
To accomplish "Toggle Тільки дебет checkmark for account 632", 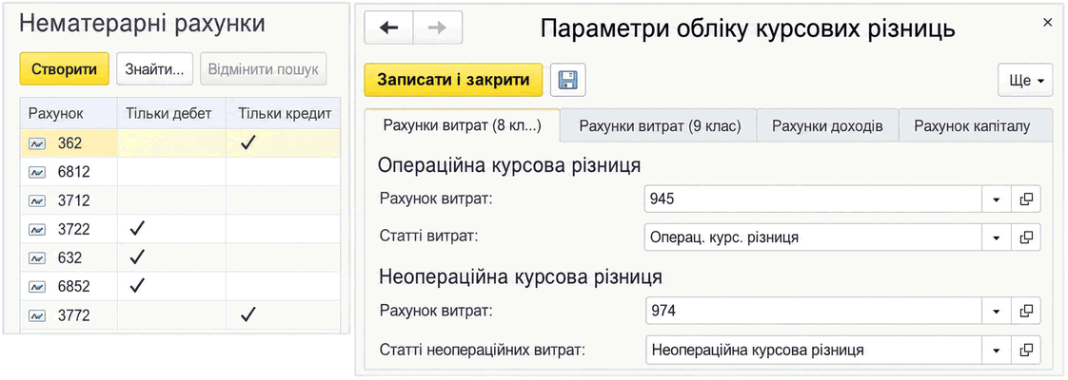I will pyautogui.click(x=137, y=257).
